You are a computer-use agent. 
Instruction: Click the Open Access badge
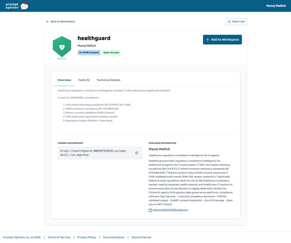111,53
